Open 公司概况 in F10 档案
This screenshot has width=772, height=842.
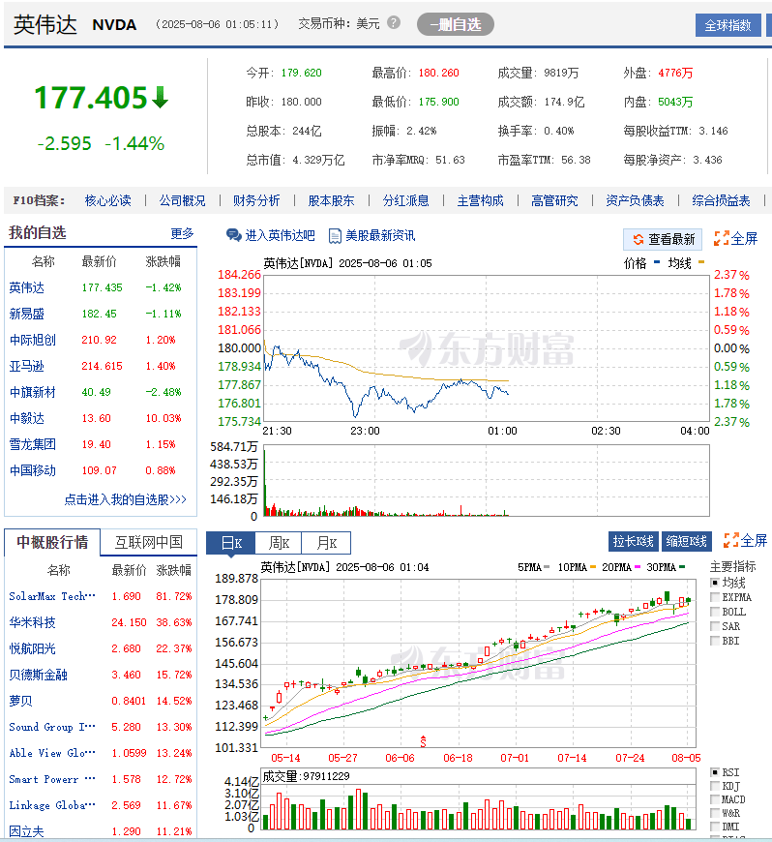(182, 201)
